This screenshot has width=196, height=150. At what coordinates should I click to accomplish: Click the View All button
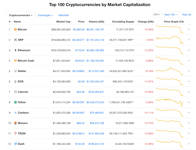pos(186,14)
